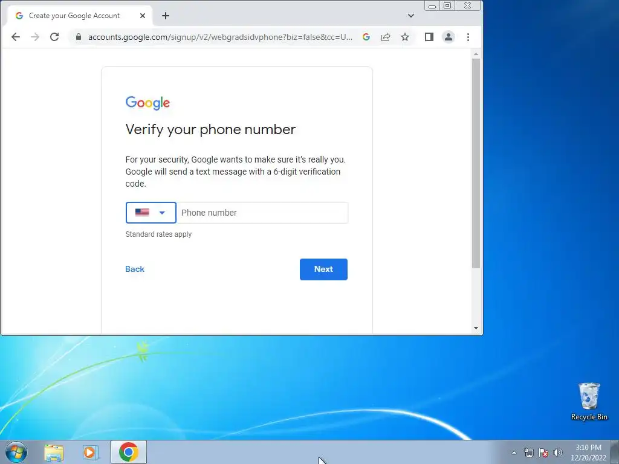Open the Recycle Bin desktop icon
The height and width of the screenshot is (464, 619).
point(589,402)
